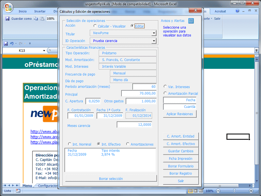
Task: Switch to the Acrobat ribbon tab
Action: click(220, 11)
